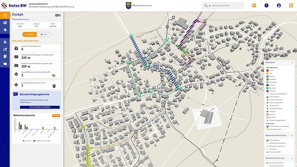Open the Cockpit dashboard sidebar icon

pos(5,15)
